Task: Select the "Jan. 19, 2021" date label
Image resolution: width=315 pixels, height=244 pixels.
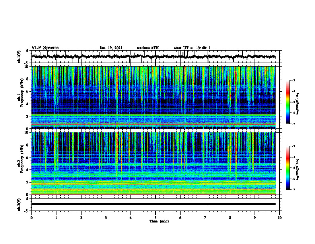Action: point(111,48)
